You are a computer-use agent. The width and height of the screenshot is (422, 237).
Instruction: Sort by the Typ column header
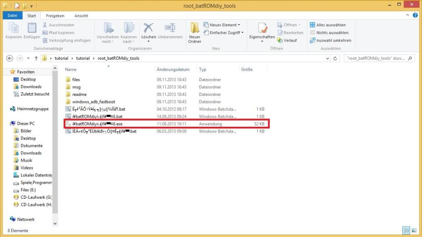(x=202, y=69)
